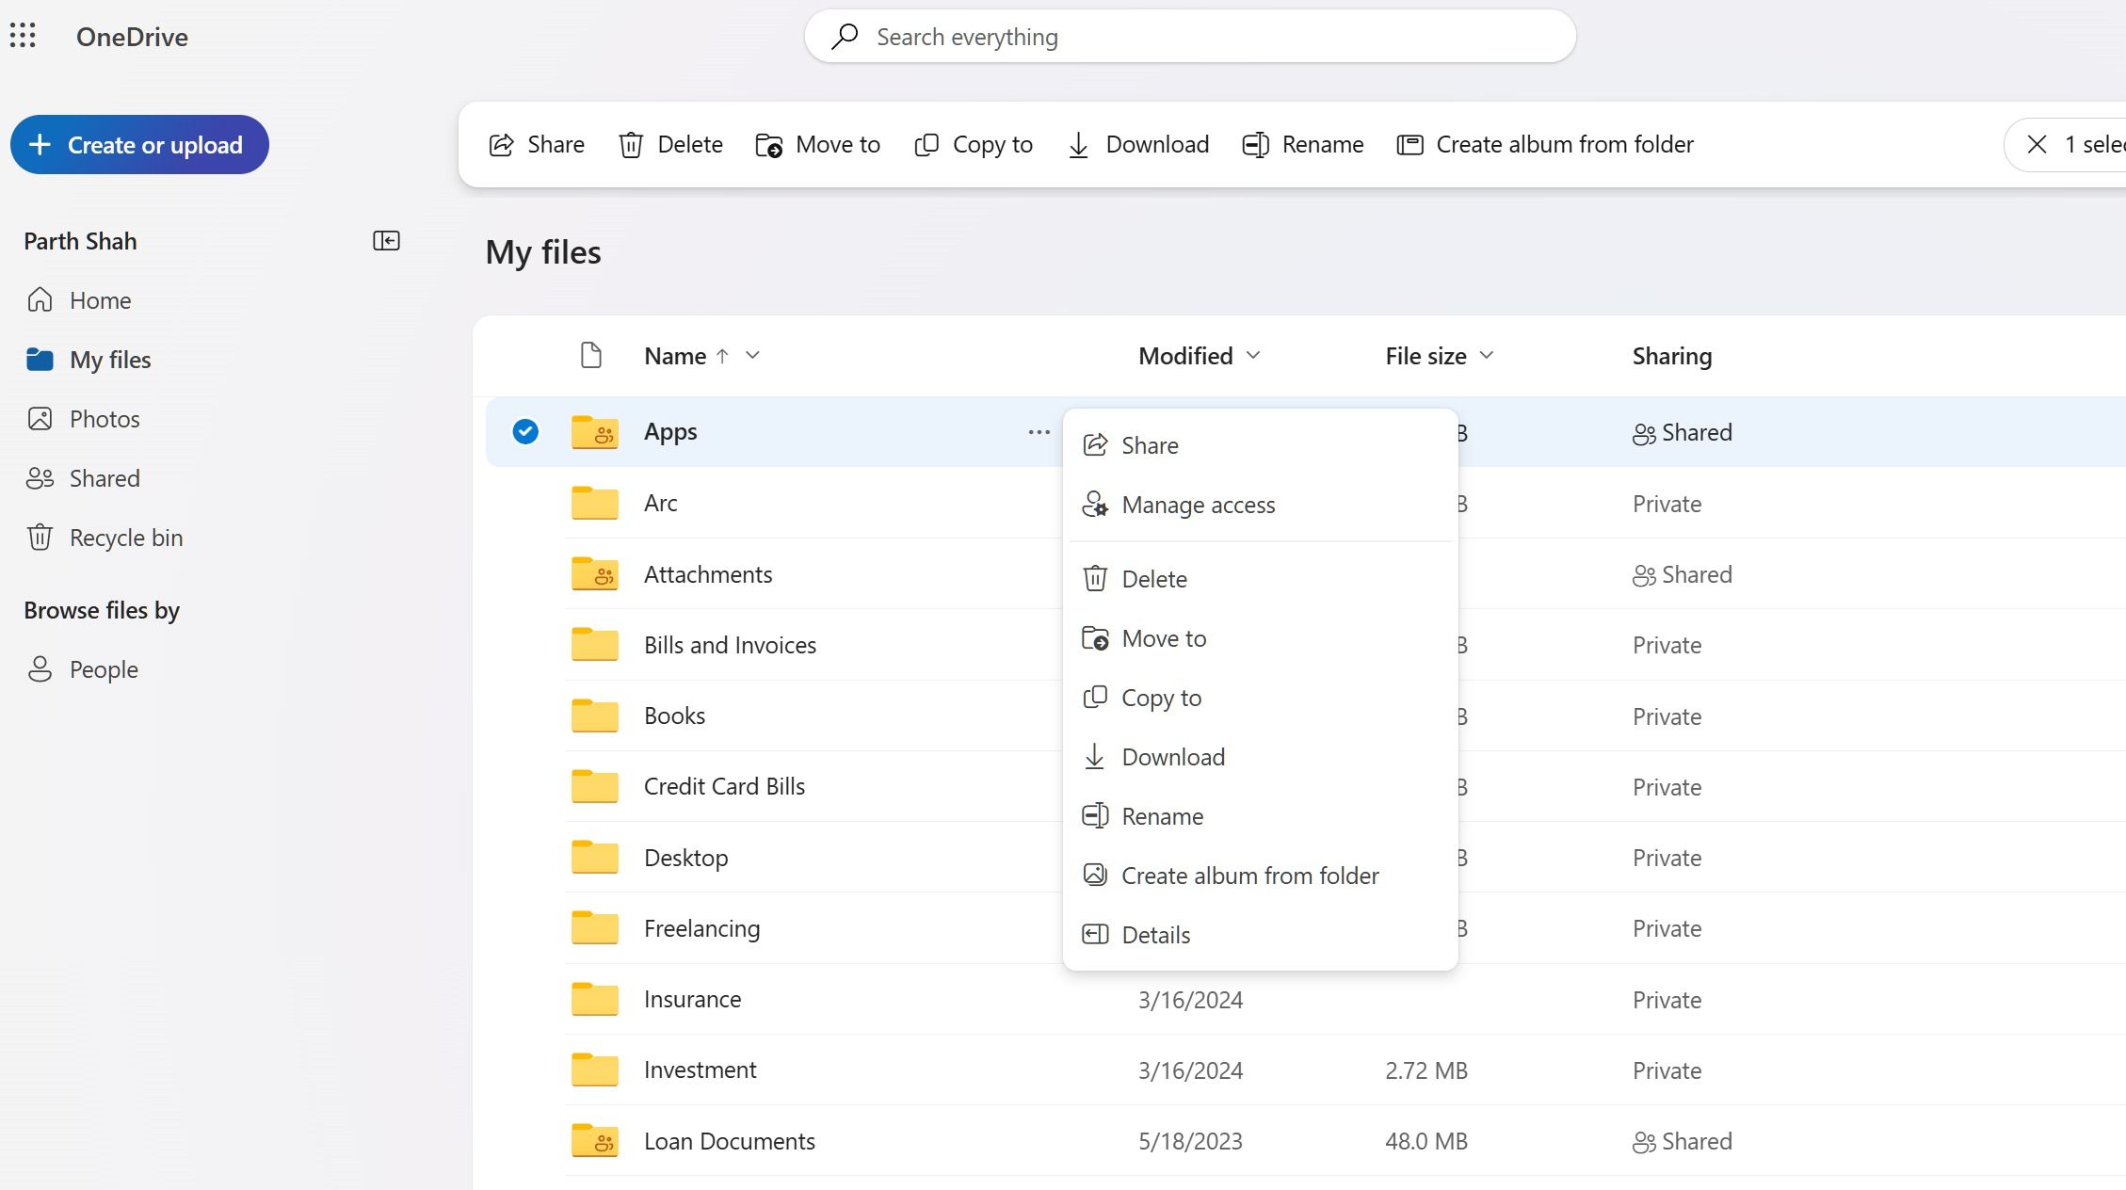Open the Recycle bin section
Image resolution: width=2126 pixels, height=1190 pixels.
coord(125,538)
